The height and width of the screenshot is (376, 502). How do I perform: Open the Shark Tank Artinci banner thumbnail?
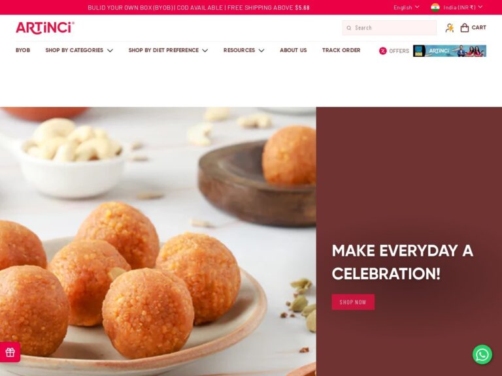(450, 51)
